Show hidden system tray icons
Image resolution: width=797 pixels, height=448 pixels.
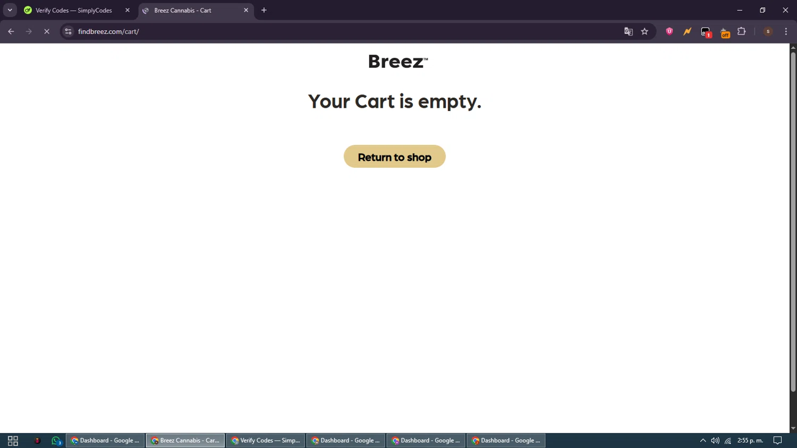tap(703, 441)
